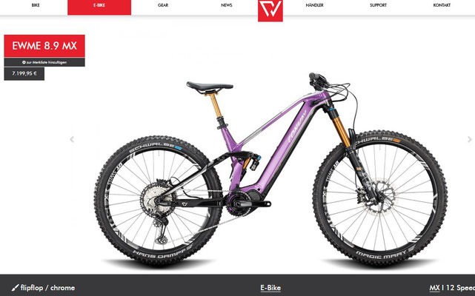The width and height of the screenshot is (475, 296).
Task: Follow the E-Bike link in the bottom bar
Action: coord(270,288)
